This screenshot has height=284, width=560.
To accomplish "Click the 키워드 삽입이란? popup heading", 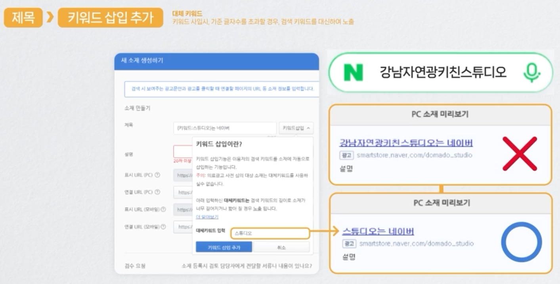I will 219,144.
